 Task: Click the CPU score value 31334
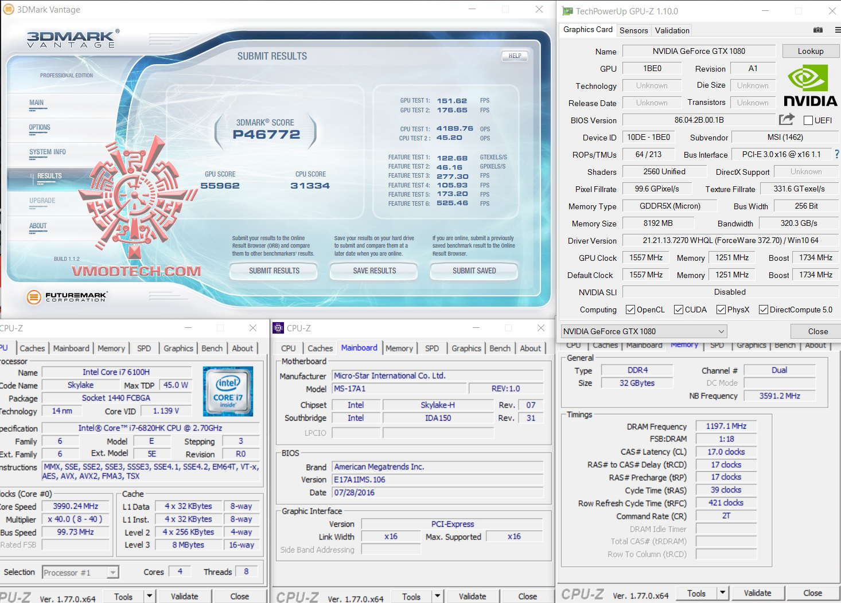pos(310,186)
